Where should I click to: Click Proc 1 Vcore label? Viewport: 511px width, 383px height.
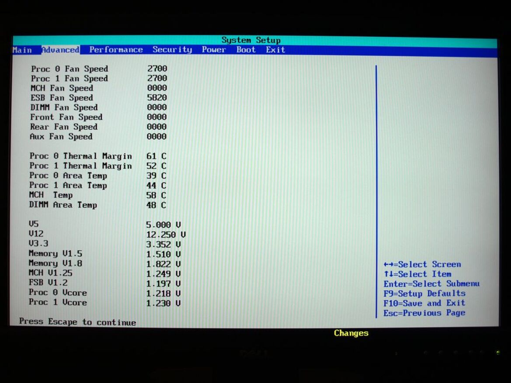[58, 302]
